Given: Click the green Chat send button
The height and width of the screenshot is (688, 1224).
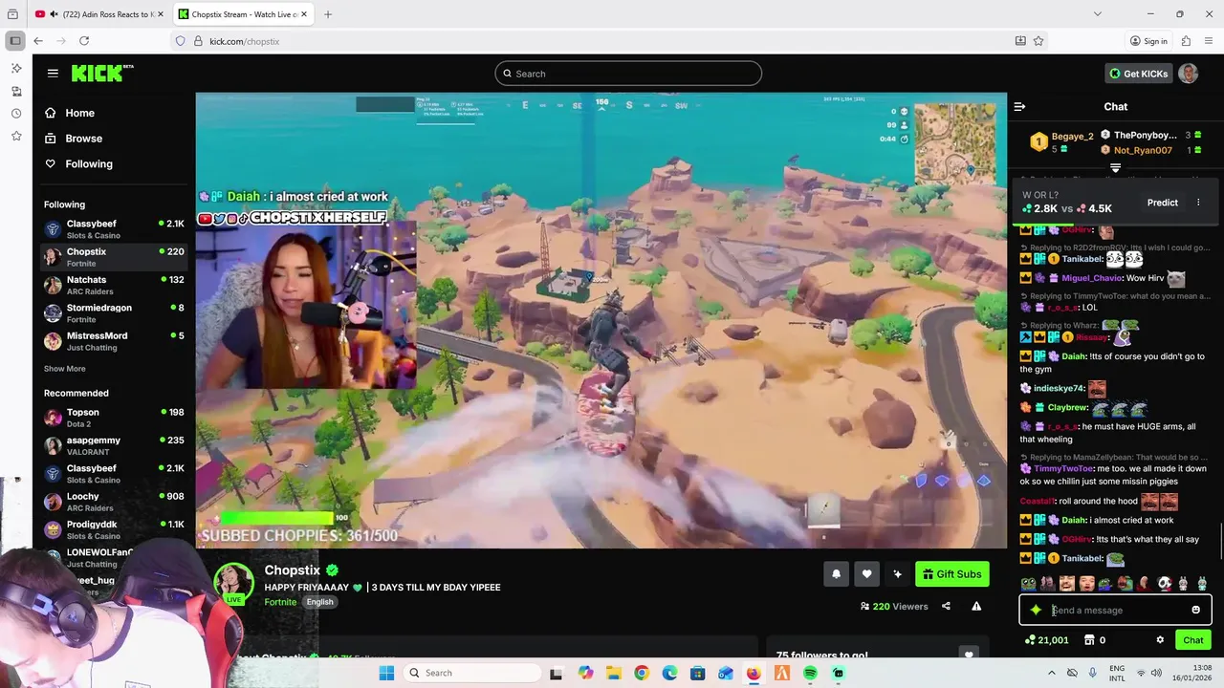Looking at the screenshot, I should [x=1193, y=640].
